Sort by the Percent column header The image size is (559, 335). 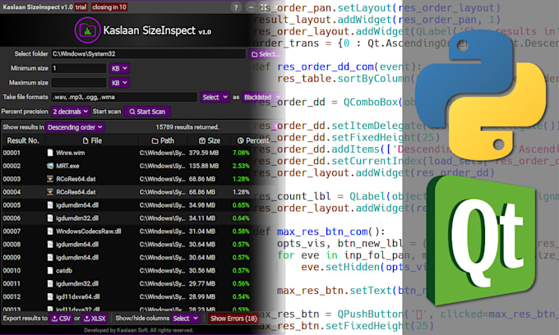coord(252,140)
